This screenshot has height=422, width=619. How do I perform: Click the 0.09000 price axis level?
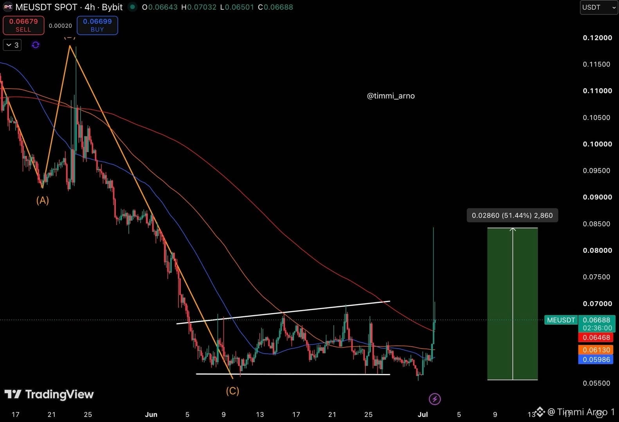[x=597, y=197]
